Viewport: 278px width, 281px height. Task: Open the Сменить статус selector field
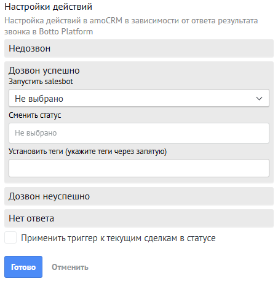coord(139,133)
